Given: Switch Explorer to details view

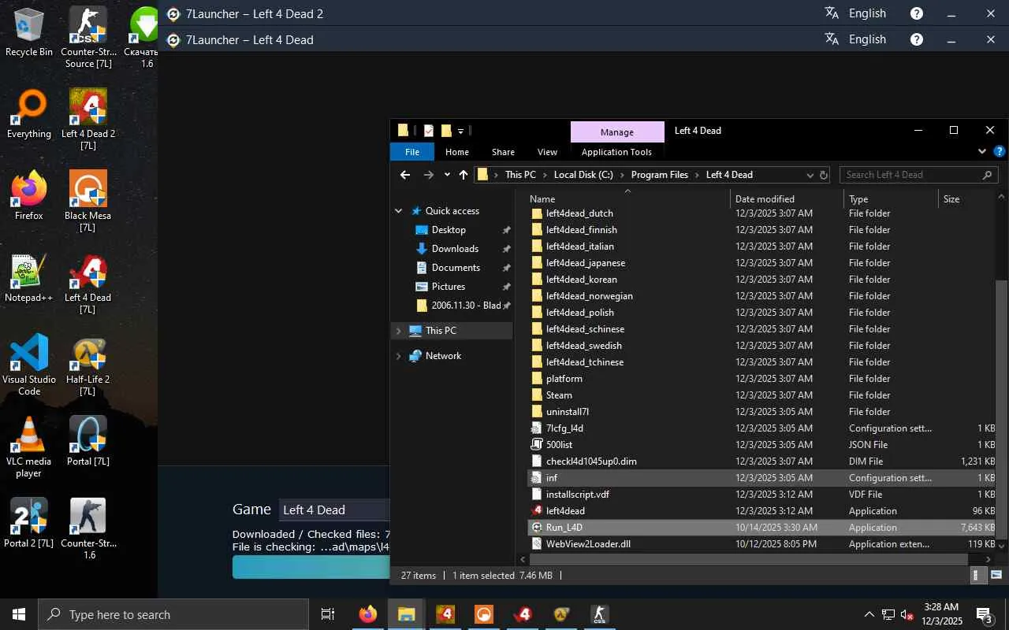Looking at the screenshot, I should (x=978, y=576).
